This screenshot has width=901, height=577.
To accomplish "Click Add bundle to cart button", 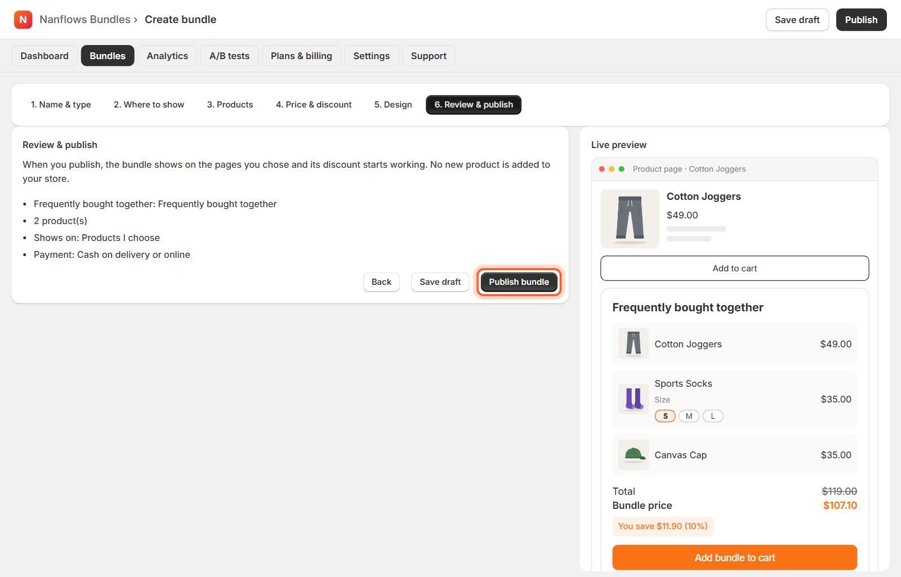I will [x=734, y=558].
